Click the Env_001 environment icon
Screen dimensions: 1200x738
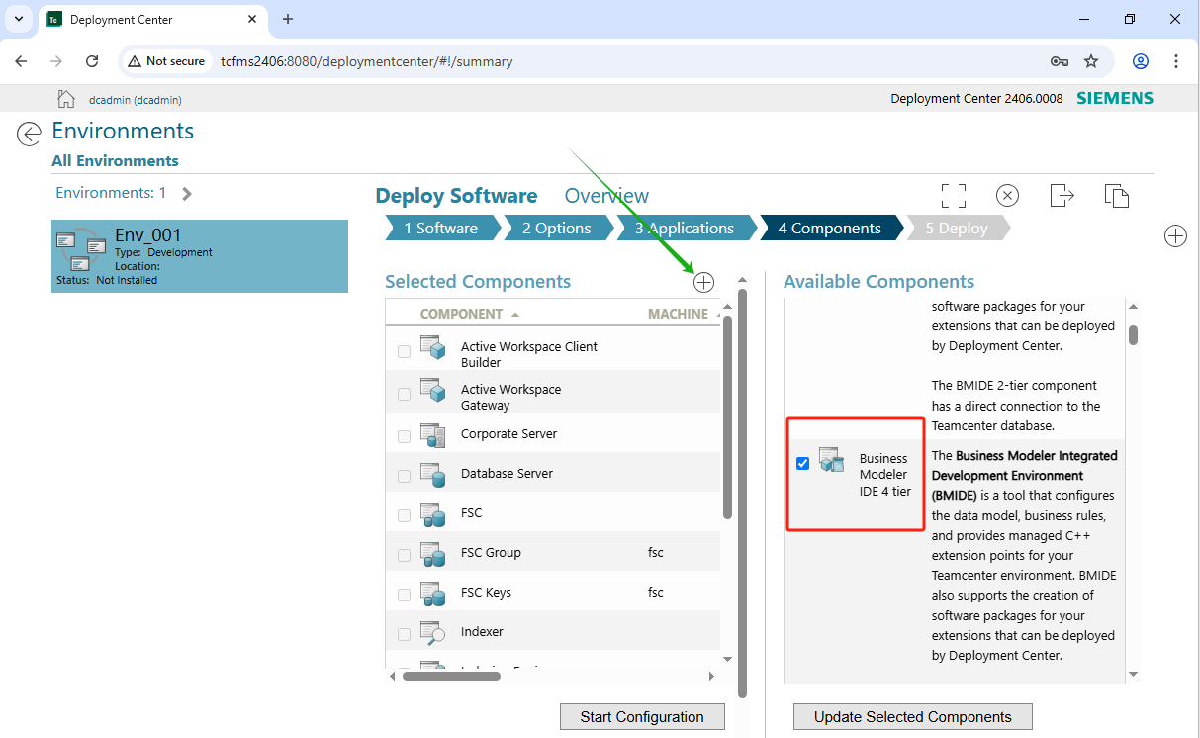pos(81,250)
